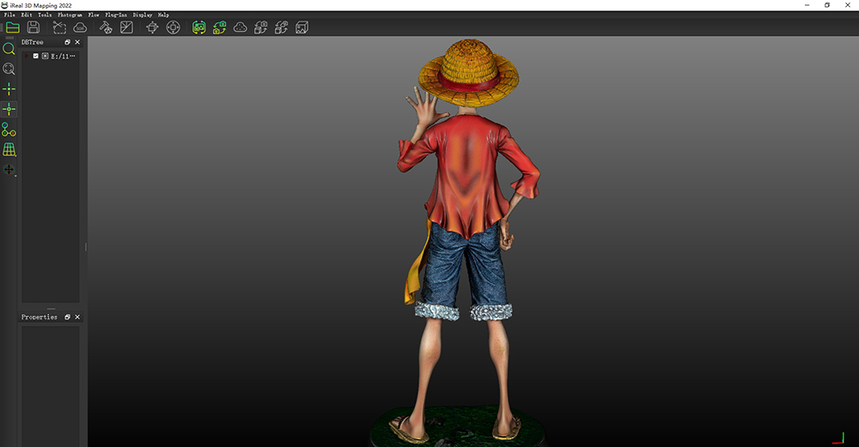Select the scissors cut-selection tool
The image size is (859, 447).
(x=59, y=27)
